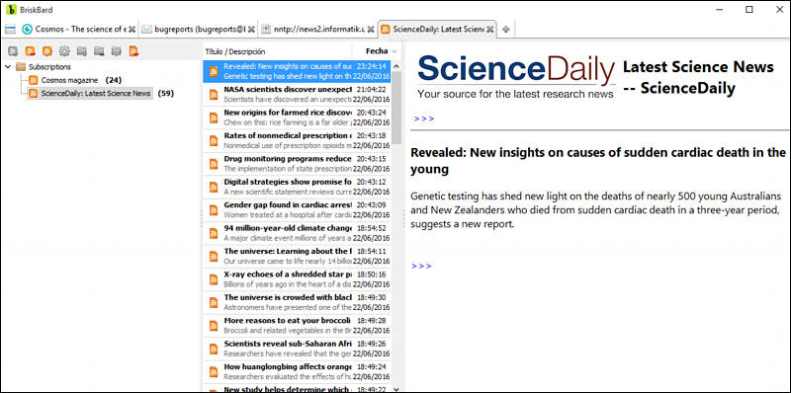The image size is (791, 393).
Task: Click RSS icon of 'NASA scientists discover' item
Action: pyautogui.click(x=214, y=94)
